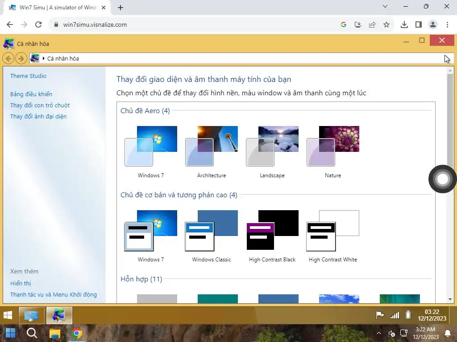Open host Windows 11 Start menu

10,333
